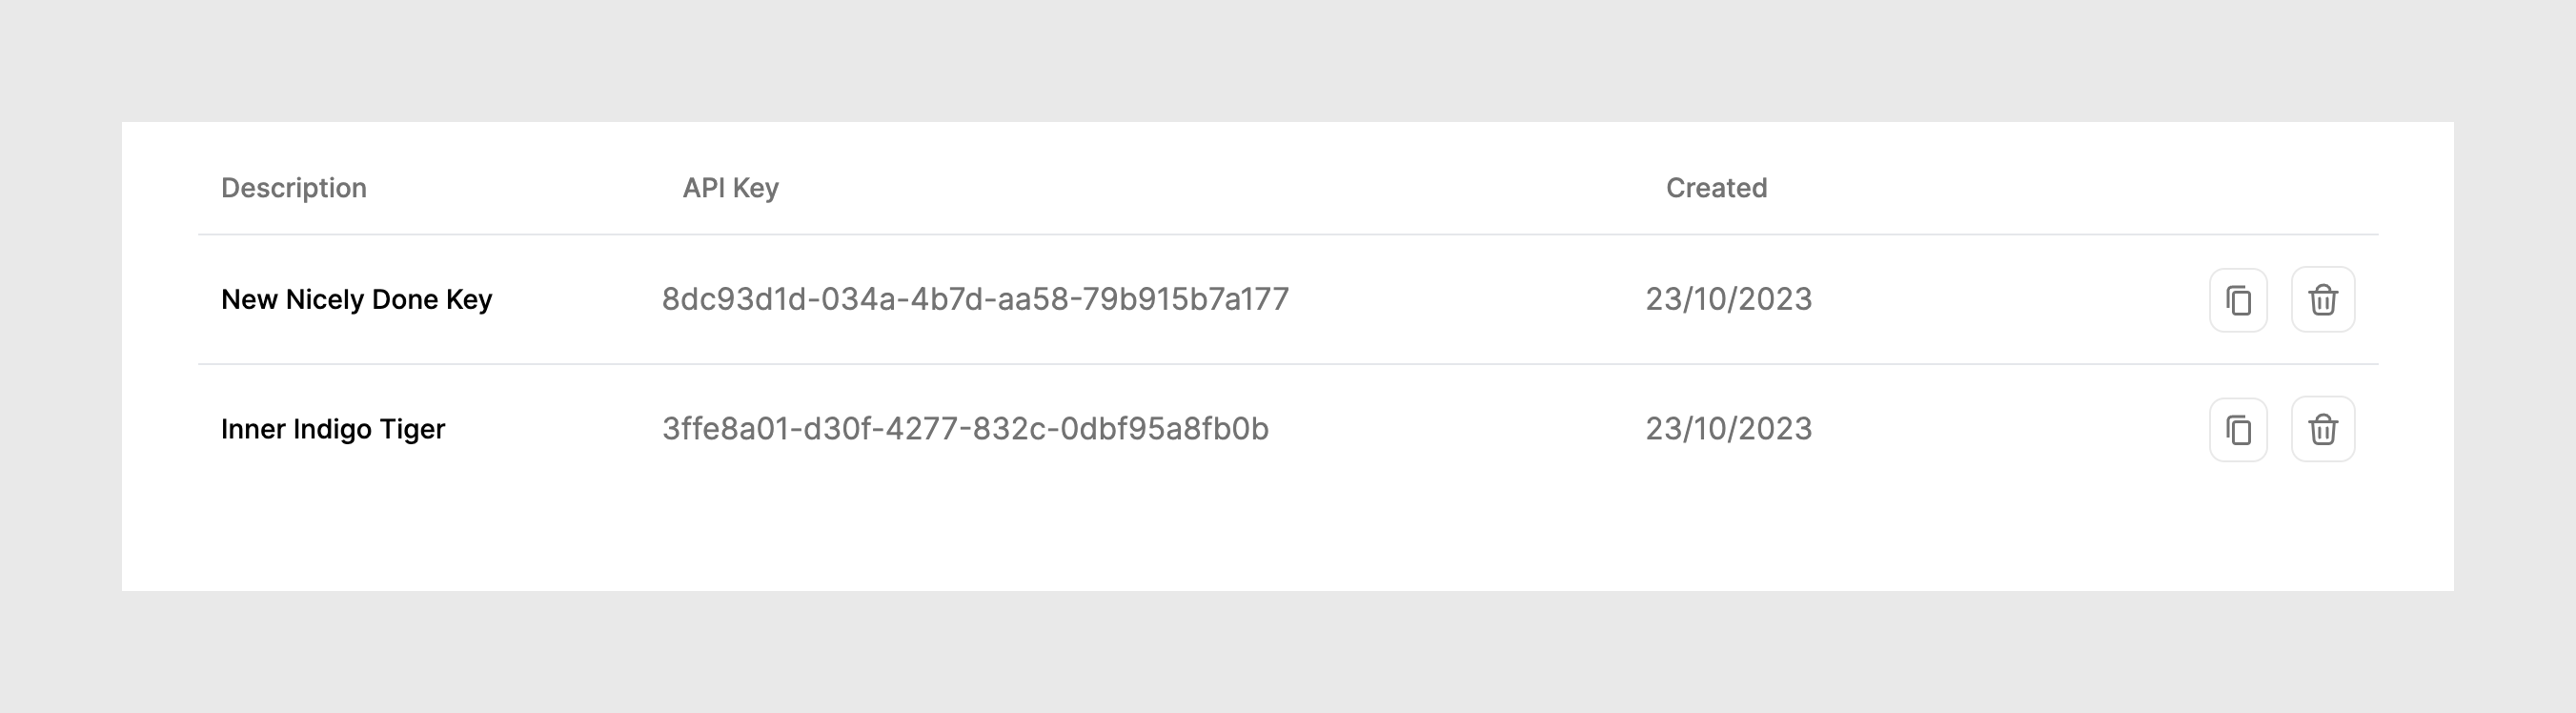Copy the New Nicely Done Key API key
Screen dimensions: 2576x713
[2238, 300]
